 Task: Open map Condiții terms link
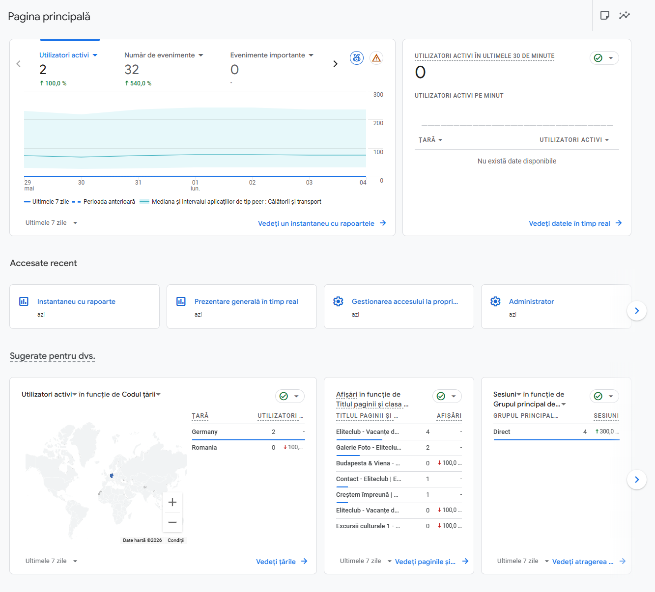pyautogui.click(x=176, y=540)
